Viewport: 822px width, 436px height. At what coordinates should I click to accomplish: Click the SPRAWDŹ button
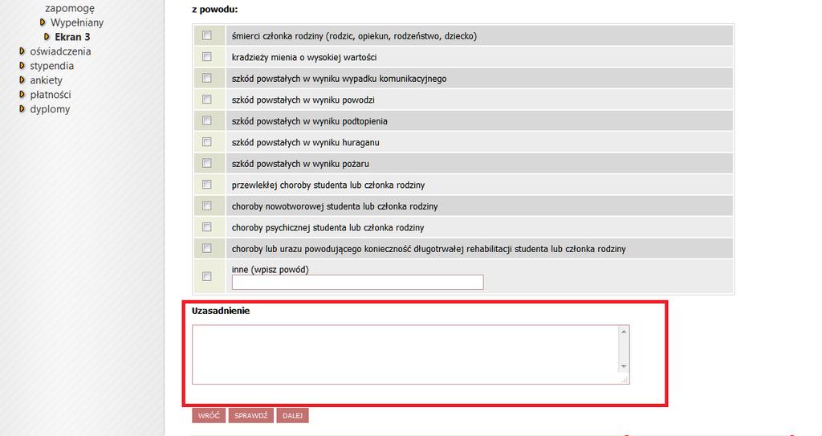pyautogui.click(x=250, y=416)
